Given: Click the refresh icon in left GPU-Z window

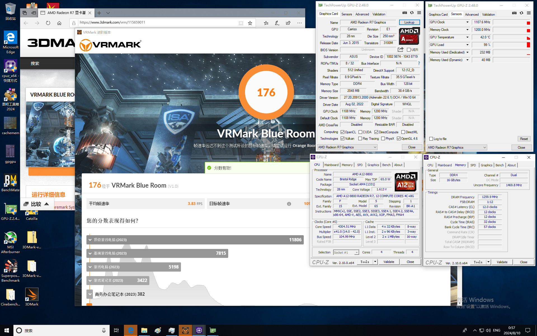Looking at the screenshot, I should 412,13.
